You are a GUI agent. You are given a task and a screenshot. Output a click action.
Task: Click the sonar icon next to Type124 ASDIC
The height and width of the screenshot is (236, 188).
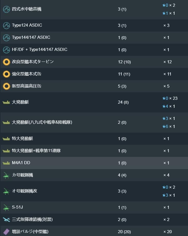[x=6, y=25]
